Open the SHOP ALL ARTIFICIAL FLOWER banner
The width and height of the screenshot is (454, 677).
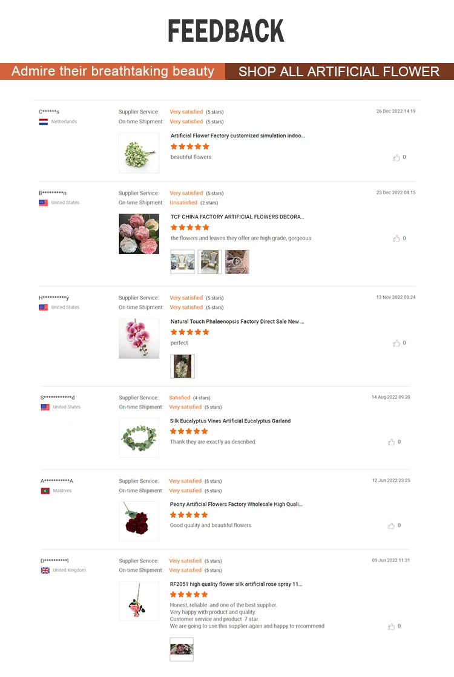pyautogui.click(x=339, y=71)
